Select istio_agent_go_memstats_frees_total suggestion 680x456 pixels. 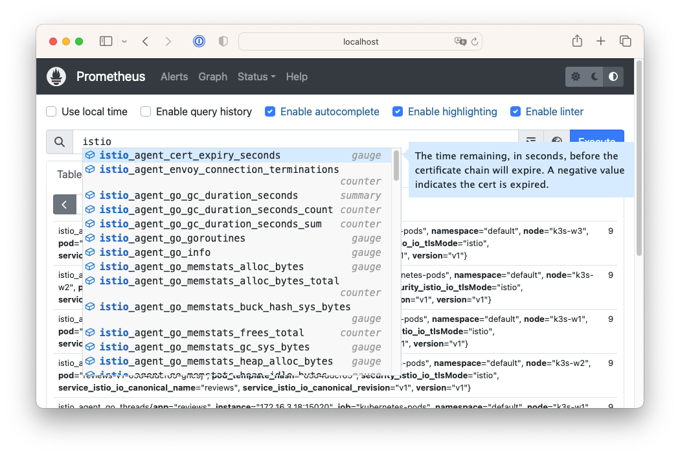pyautogui.click(x=237, y=333)
